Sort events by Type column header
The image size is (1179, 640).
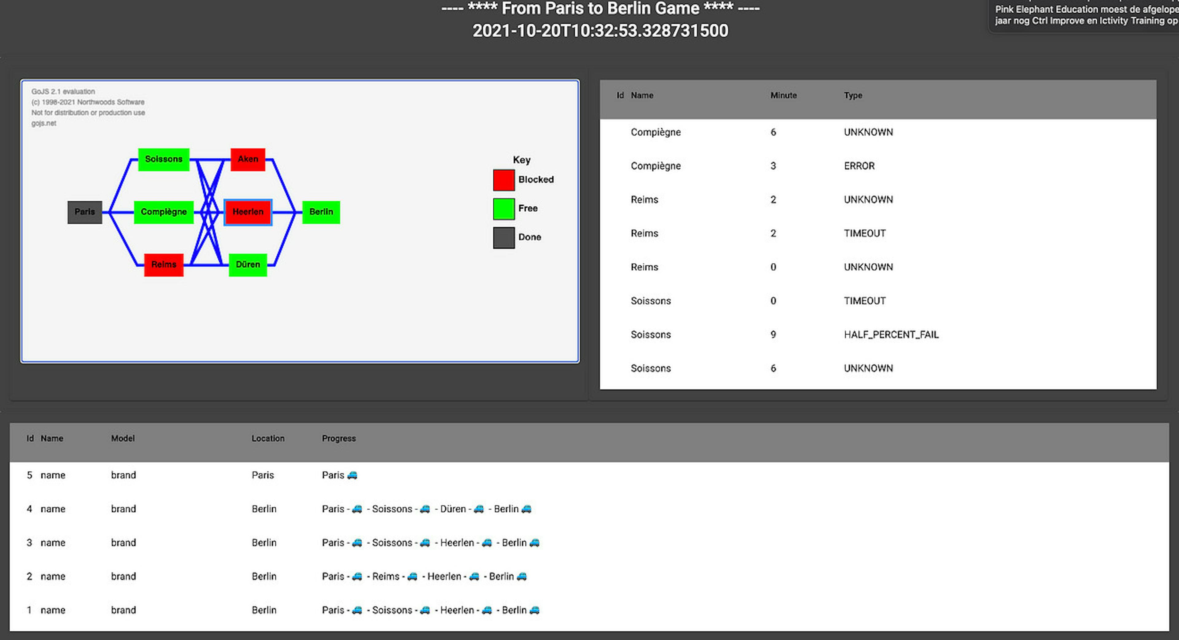(853, 95)
